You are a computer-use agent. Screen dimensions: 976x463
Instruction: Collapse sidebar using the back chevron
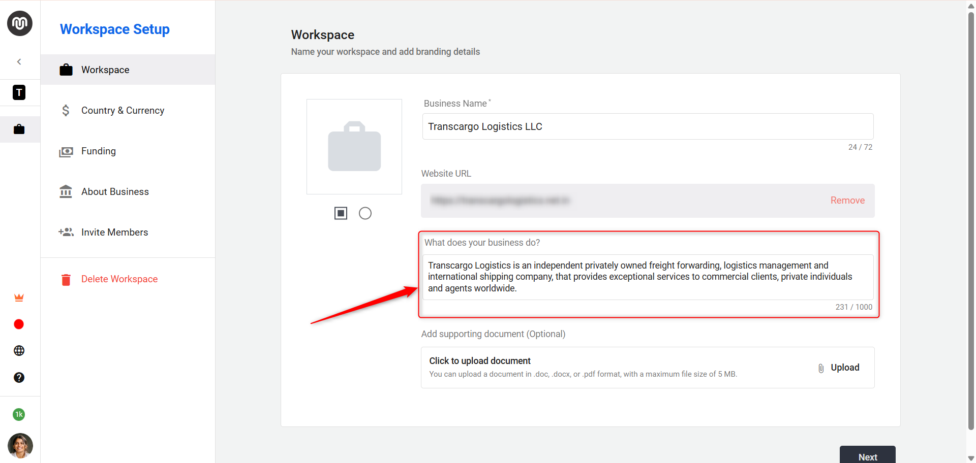click(19, 62)
